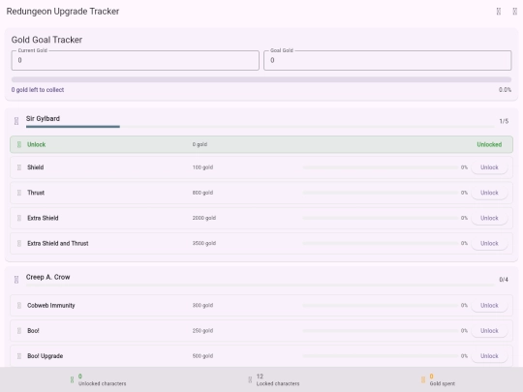The image size is (523, 392).
Task: Click the 'Locked characters' footer label
Action: 278,383
